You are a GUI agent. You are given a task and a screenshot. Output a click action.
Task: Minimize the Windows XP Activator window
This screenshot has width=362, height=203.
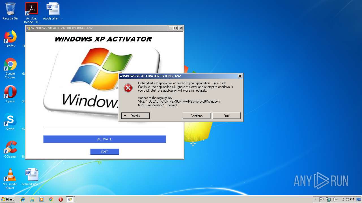[171, 28]
